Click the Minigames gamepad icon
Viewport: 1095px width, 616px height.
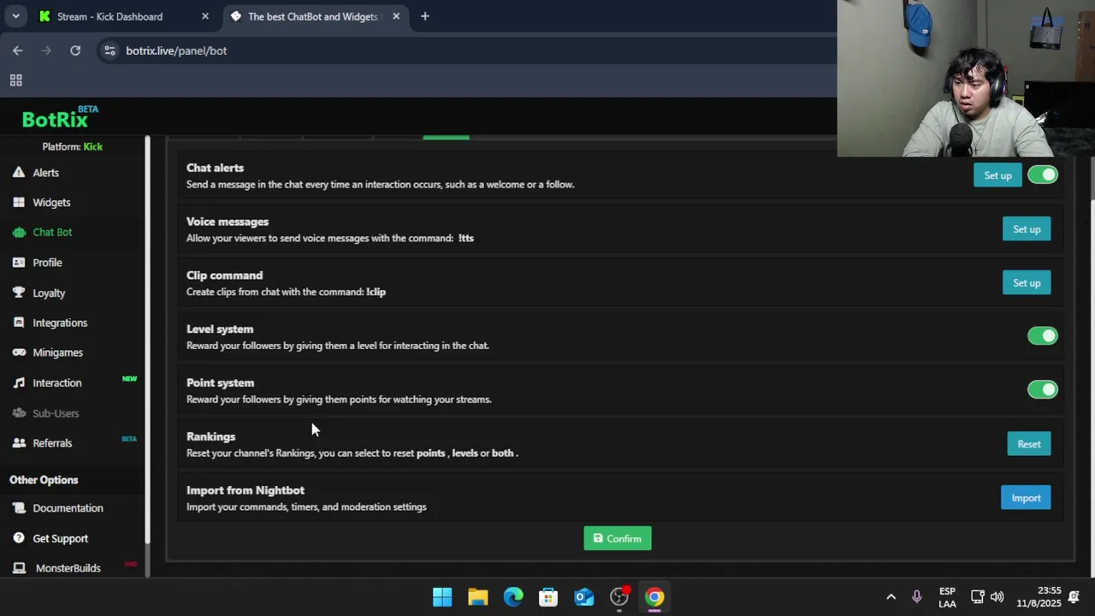click(x=18, y=352)
